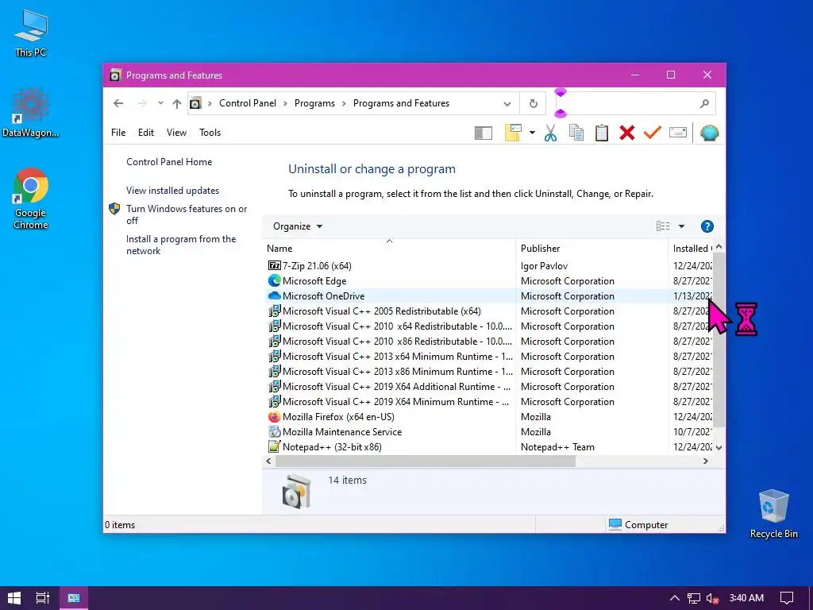Open the view options dropdown arrow

coord(681,226)
